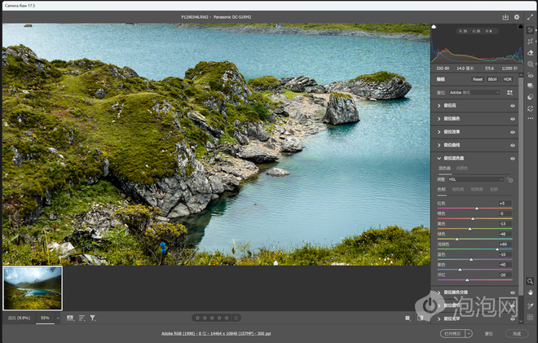The height and width of the screenshot is (343, 538).
Task: Toggle visibility eye of curve panel
Action: [513, 145]
